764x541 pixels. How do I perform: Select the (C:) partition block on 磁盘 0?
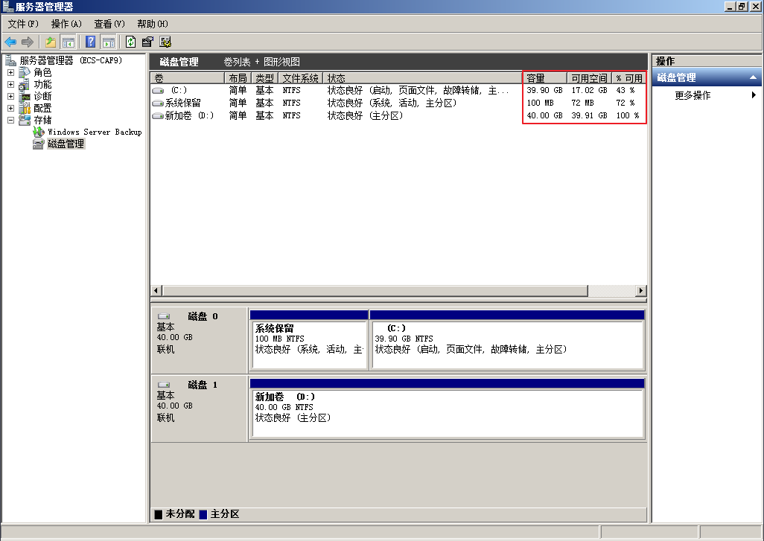click(506, 341)
